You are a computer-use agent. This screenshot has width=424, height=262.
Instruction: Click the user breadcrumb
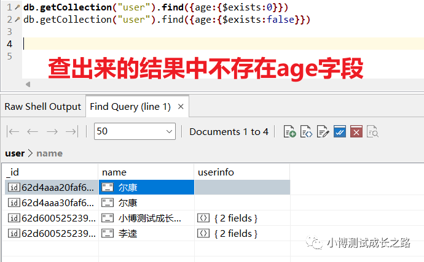(x=15, y=153)
